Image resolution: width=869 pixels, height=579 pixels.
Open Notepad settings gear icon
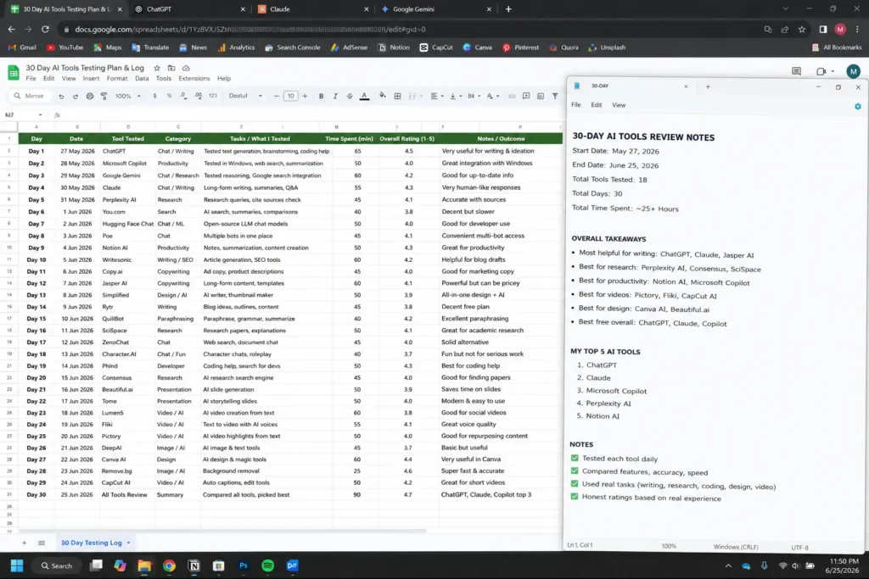pyautogui.click(x=857, y=106)
